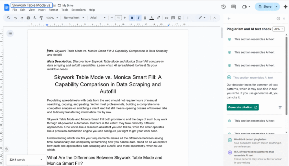This screenshot has width=289, height=166.
Task: Select the paint format roller tool
Action: [x=41, y=18]
